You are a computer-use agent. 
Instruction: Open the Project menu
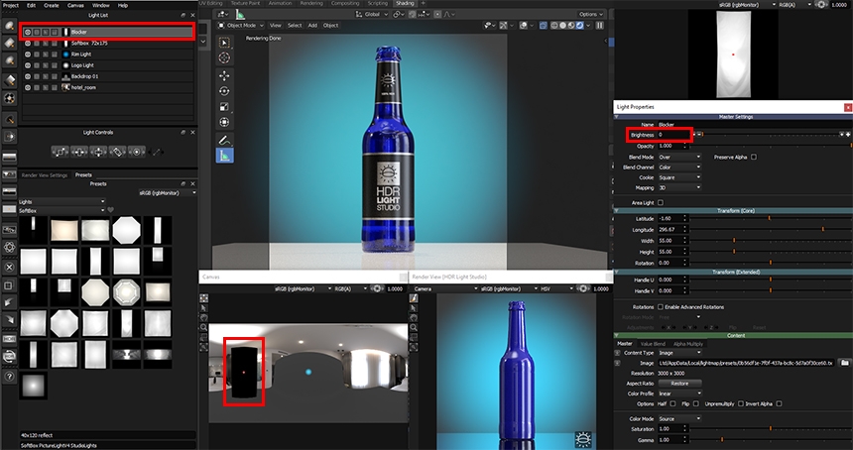pyautogui.click(x=11, y=5)
